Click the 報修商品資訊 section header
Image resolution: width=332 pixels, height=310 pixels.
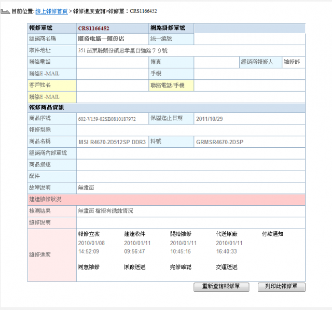[166, 107]
